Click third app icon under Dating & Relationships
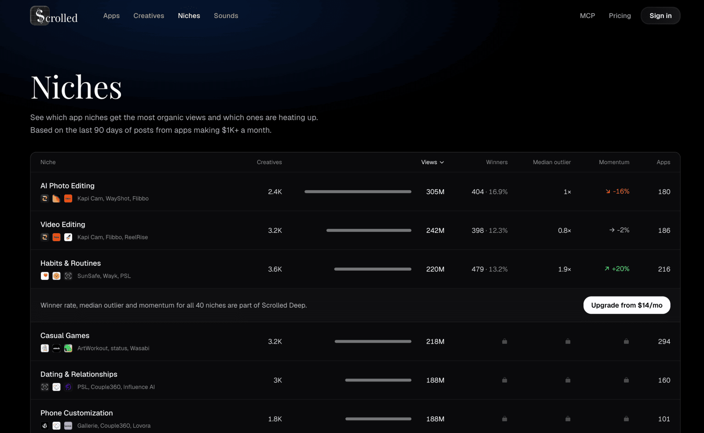 click(x=68, y=387)
